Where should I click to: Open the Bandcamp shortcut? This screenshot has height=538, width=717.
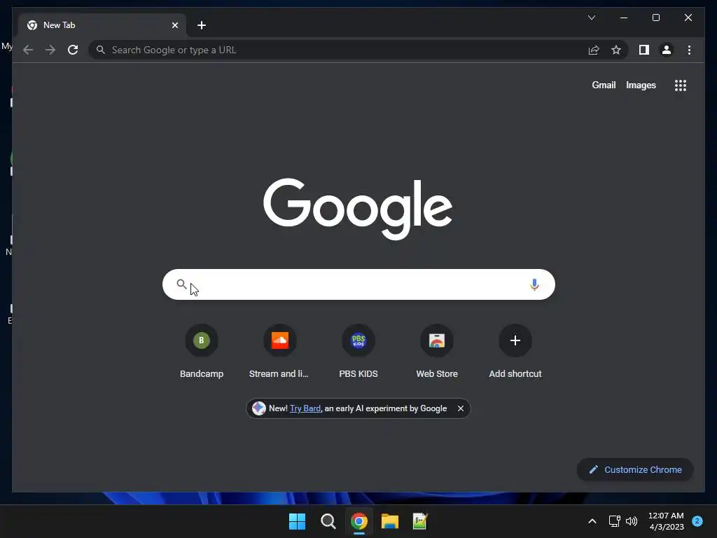[202, 352]
